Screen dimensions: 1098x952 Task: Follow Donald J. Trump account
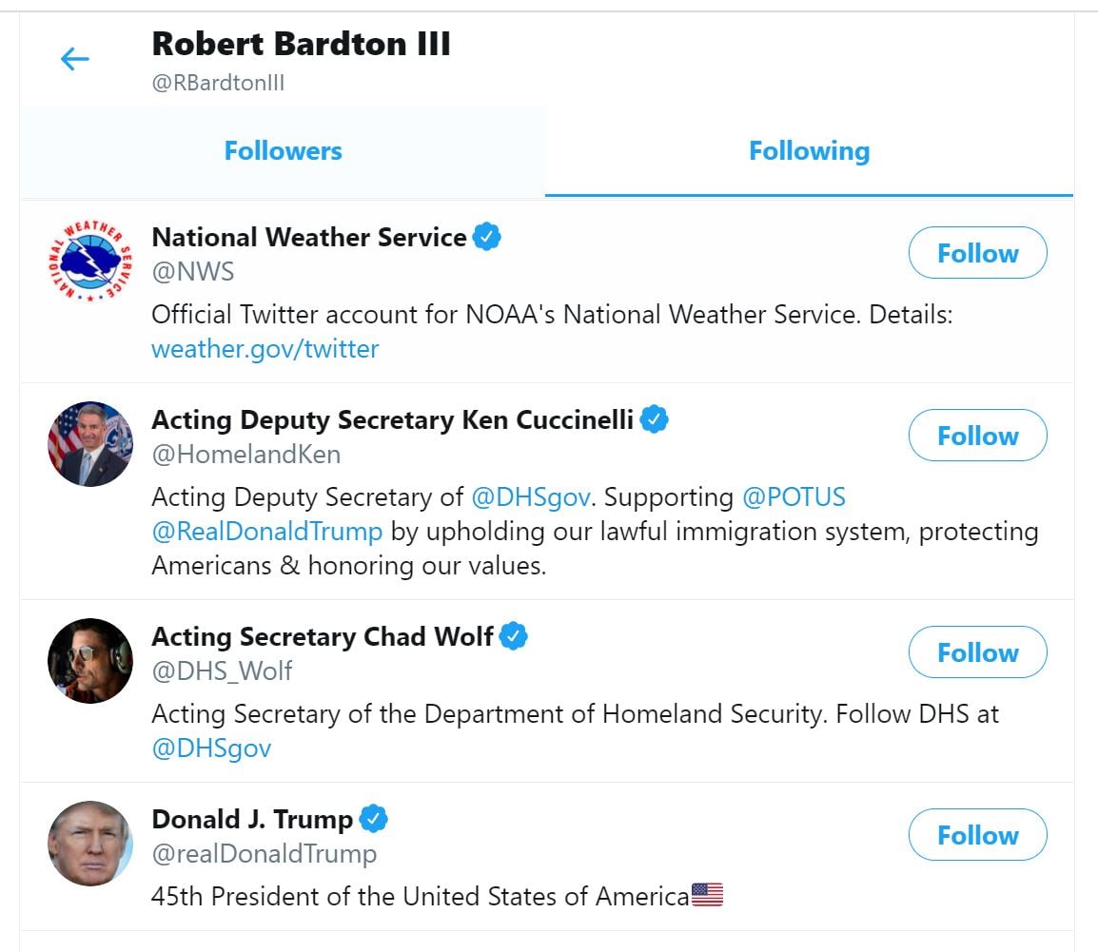(x=977, y=835)
